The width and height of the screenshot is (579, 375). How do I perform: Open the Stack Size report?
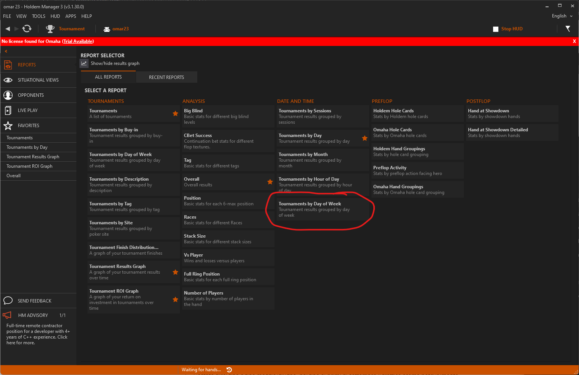[x=228, y=239]
